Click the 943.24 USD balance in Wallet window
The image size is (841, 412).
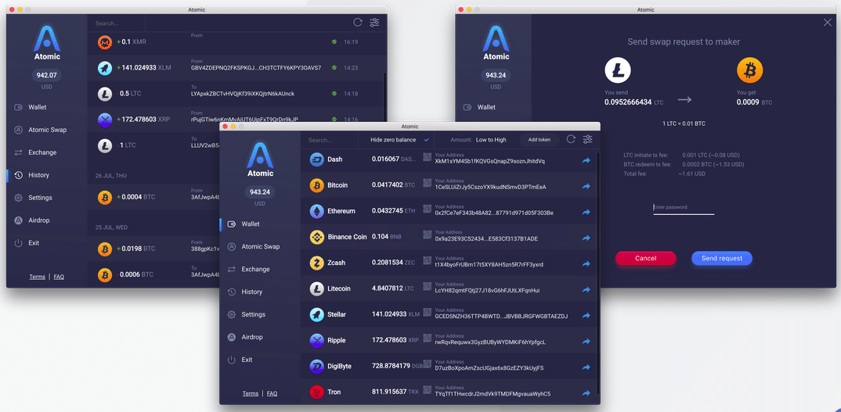[x=260, y=192]
